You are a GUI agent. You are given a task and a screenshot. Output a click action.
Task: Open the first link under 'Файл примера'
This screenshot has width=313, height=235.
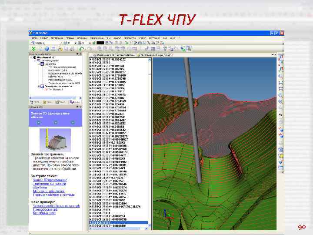pos(57,206)
